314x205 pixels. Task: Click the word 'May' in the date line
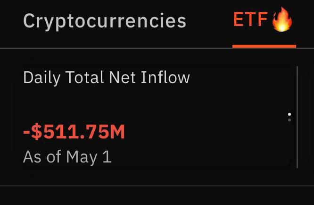[x=82, y=157]
